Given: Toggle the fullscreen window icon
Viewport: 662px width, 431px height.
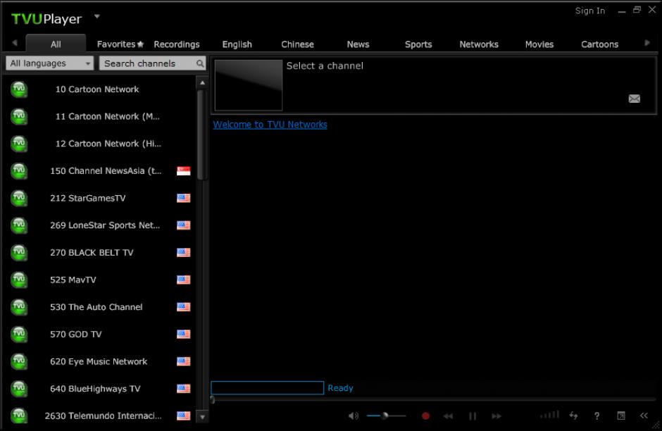Looking at the screenshot, I should [x=621, y=416].
